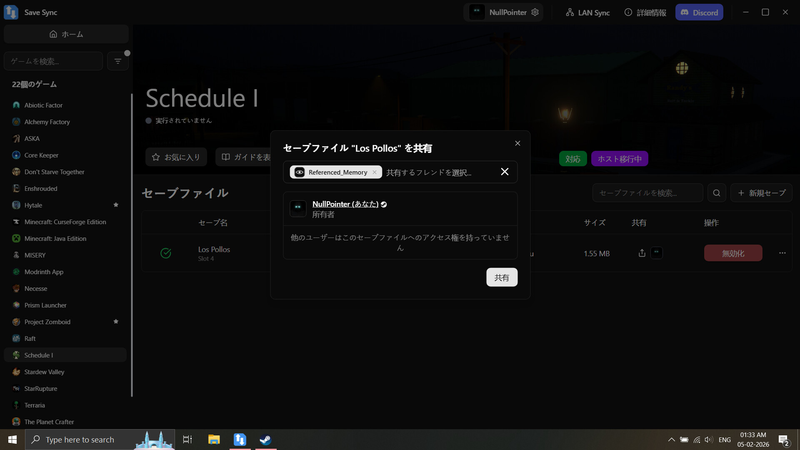This screenshot has height=450, width=800.
Task: Remove Referenced_Memory from share recipients
Action: pos(375,172)
